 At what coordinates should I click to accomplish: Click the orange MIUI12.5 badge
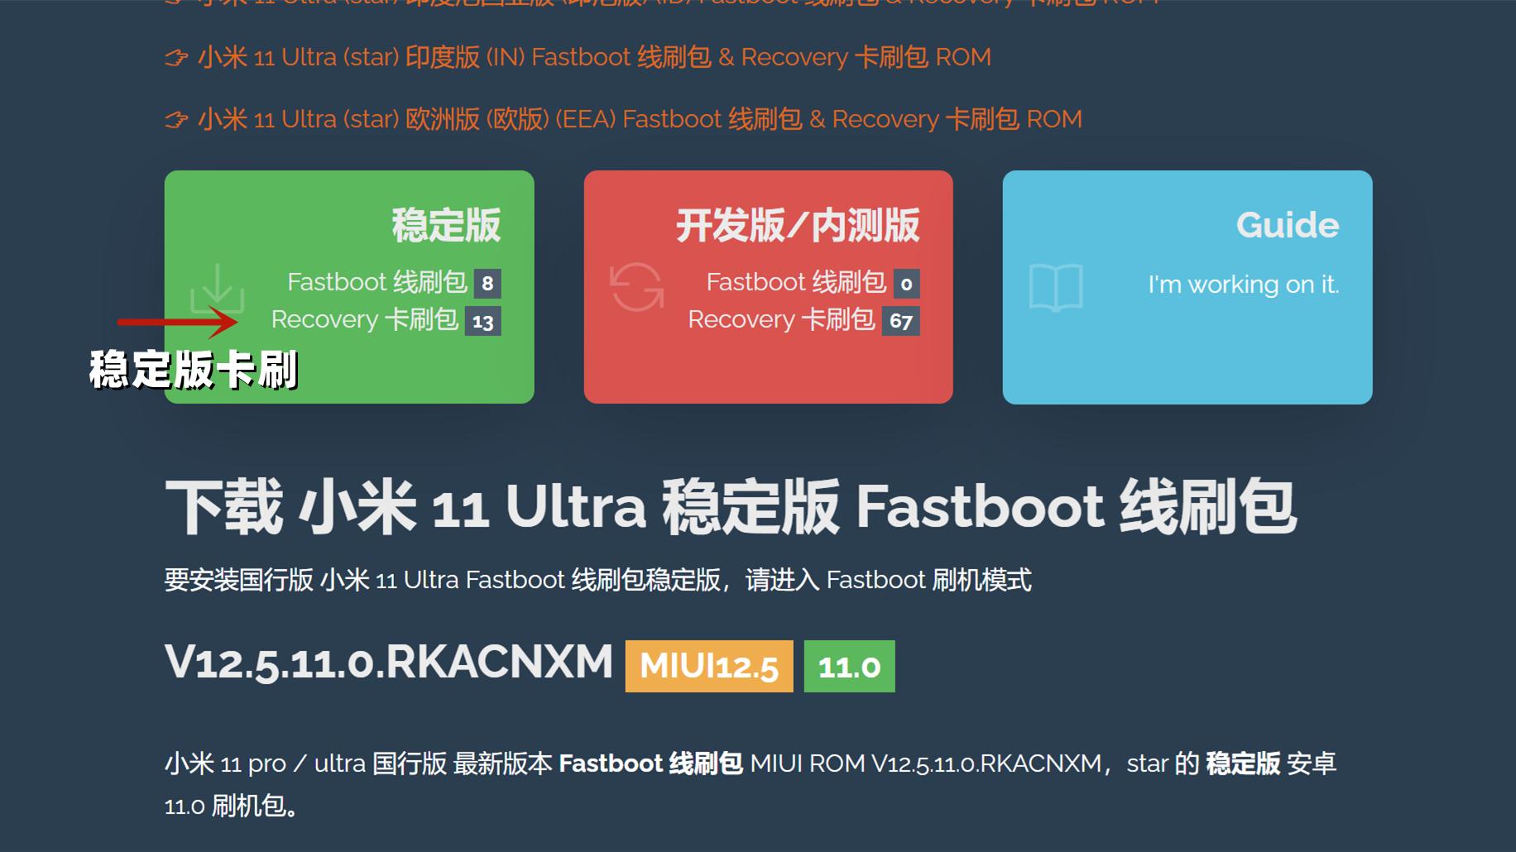click(709, 666)
